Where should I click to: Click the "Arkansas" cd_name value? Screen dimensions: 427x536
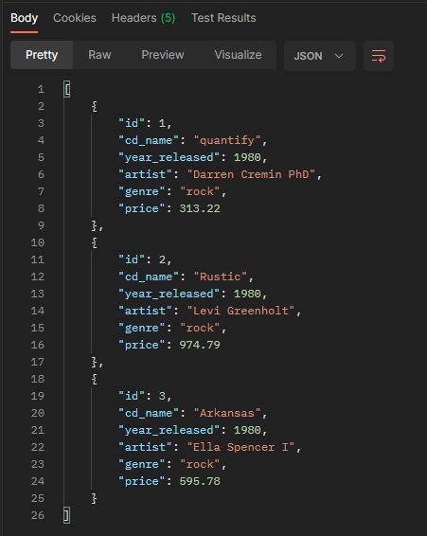(227, 413)
